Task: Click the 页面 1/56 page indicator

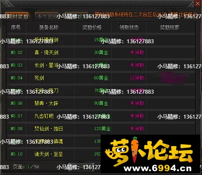Action: coord(26,167)
